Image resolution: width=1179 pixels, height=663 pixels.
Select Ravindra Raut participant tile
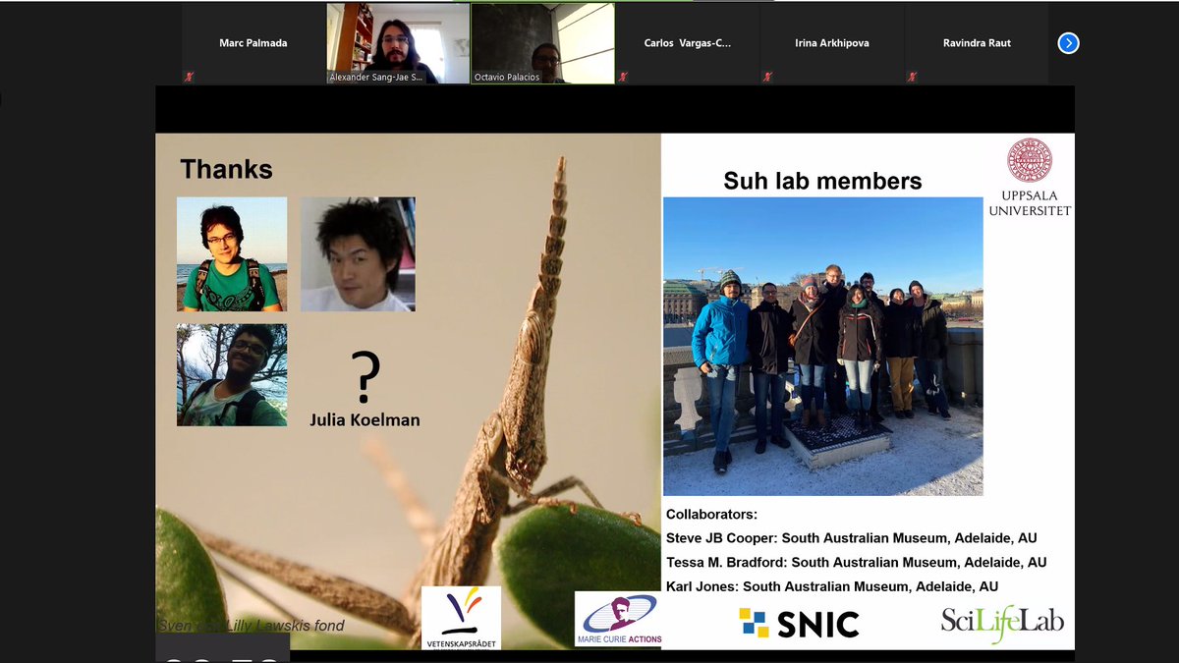point(977,43)
